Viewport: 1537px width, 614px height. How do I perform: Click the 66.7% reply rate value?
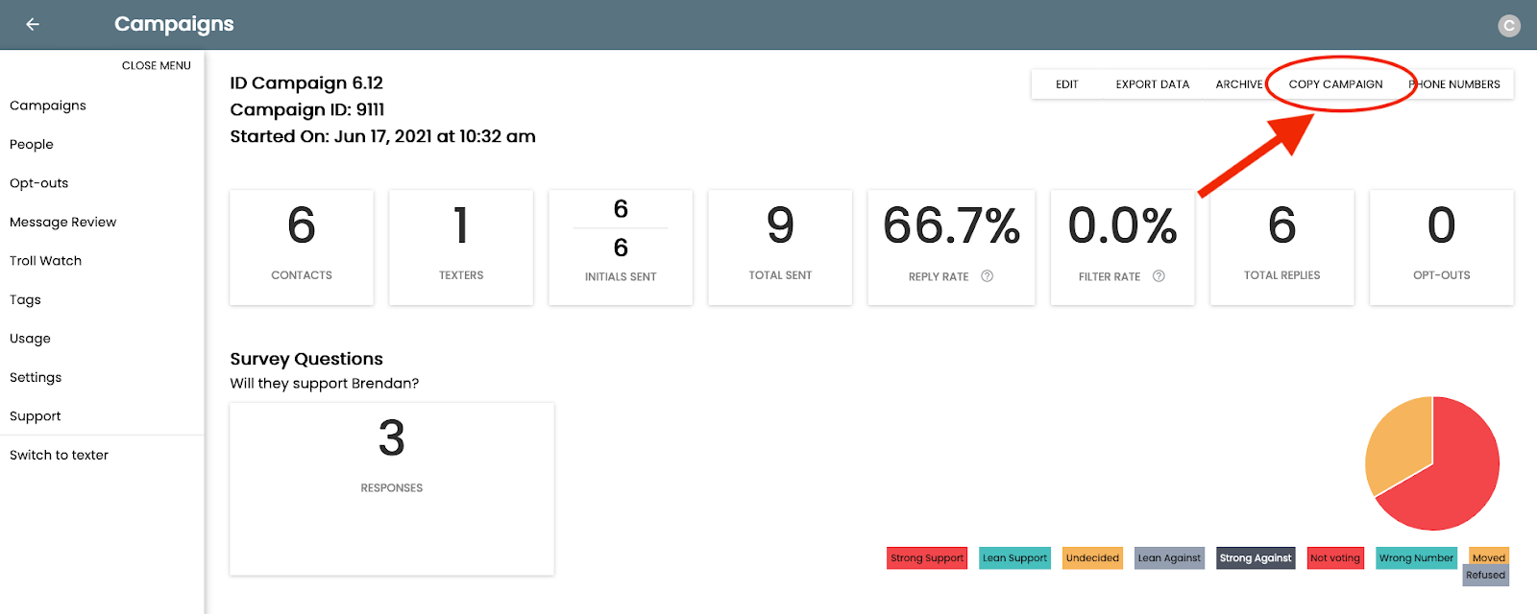coord(951,226)
